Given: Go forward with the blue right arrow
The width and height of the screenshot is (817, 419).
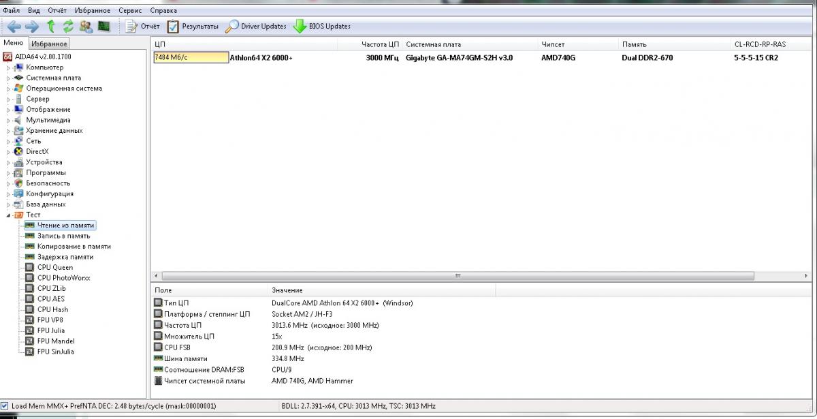Looking at the screenshot, I should point(31,27).
